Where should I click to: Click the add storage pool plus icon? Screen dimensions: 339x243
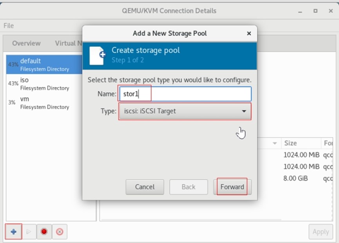[13, 232]
